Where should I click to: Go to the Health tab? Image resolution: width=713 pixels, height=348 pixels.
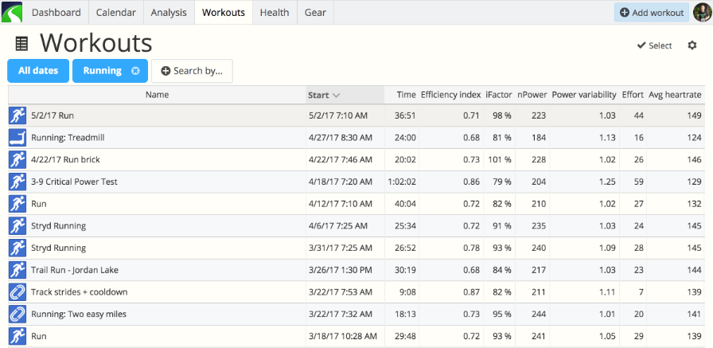coord(275,12)
